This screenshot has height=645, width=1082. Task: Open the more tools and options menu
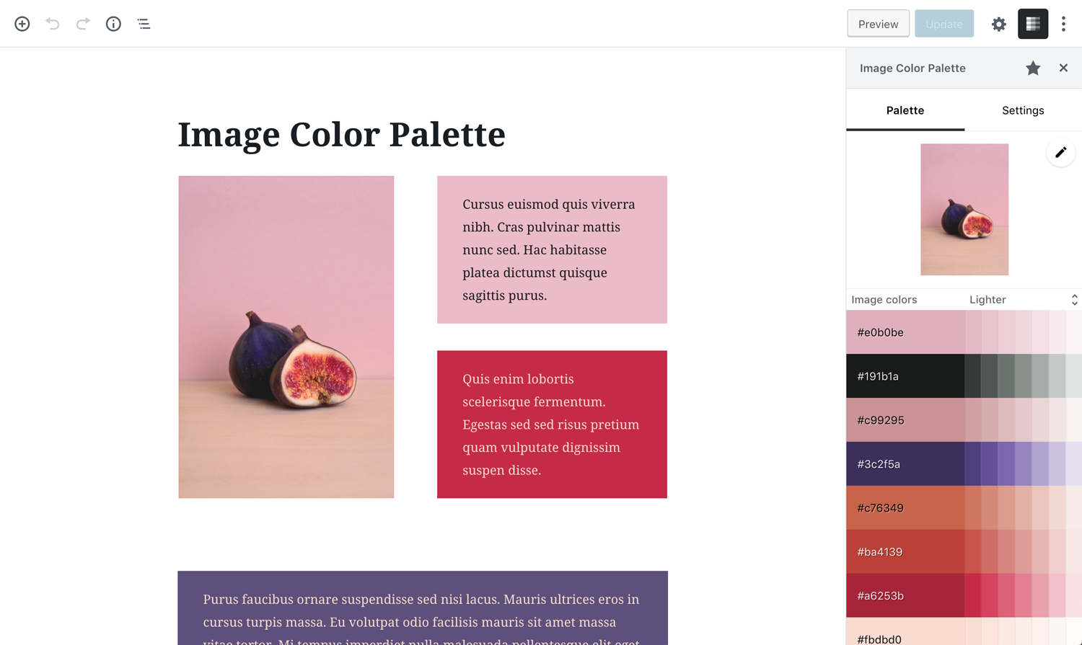point(1064,24)
